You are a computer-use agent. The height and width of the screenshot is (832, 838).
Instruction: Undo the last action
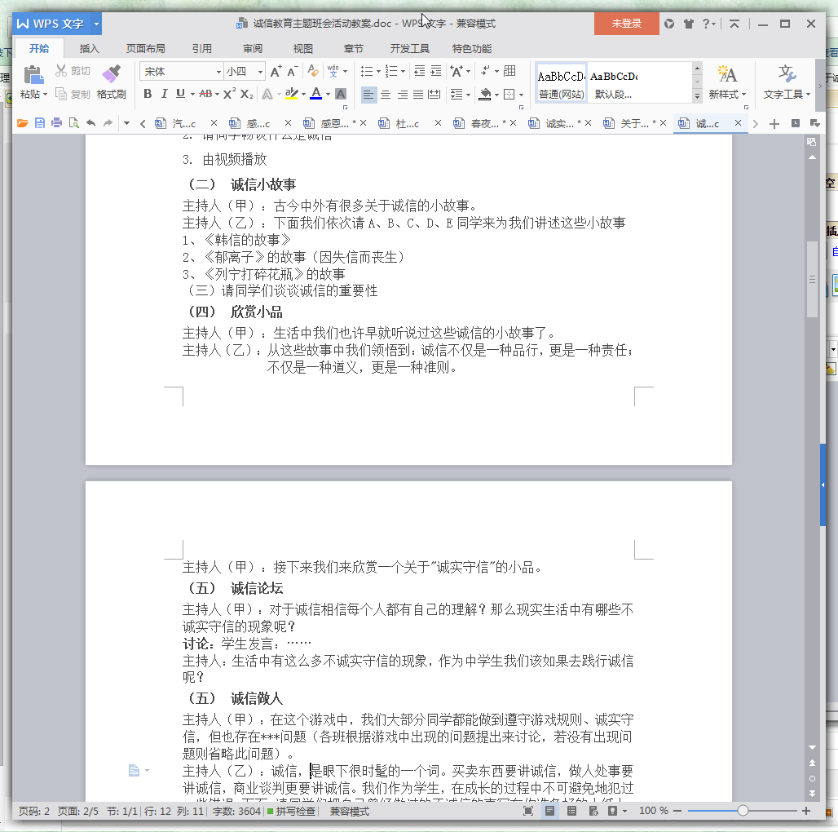point(90,123)
